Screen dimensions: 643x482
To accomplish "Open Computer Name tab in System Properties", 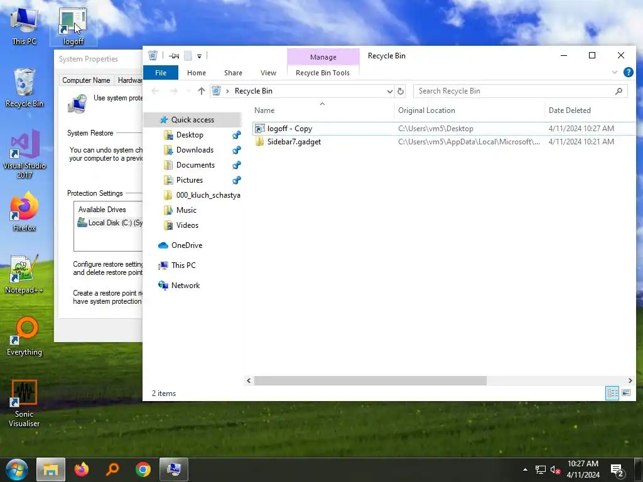I will coord(86,80).
